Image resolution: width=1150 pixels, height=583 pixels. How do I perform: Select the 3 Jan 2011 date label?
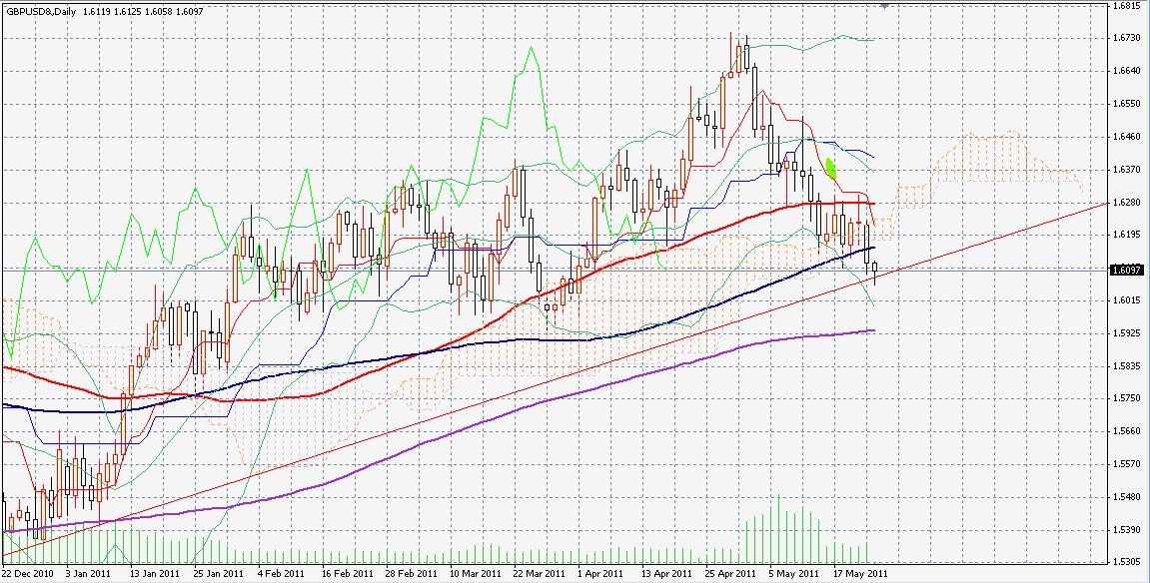click(88, 574)
